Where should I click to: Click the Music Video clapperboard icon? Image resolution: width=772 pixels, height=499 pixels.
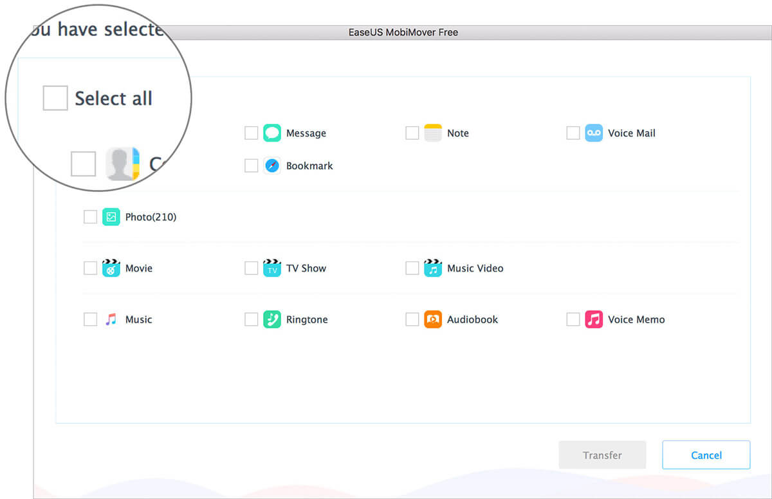[433, 268]
